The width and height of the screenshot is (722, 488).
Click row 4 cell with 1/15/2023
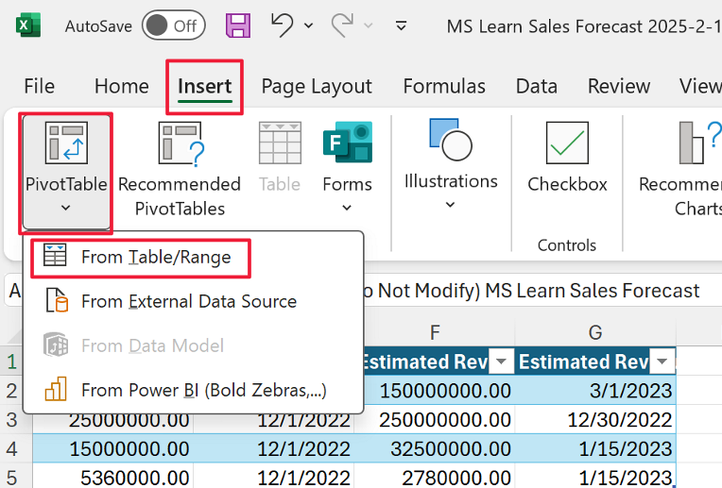(595, 448)
